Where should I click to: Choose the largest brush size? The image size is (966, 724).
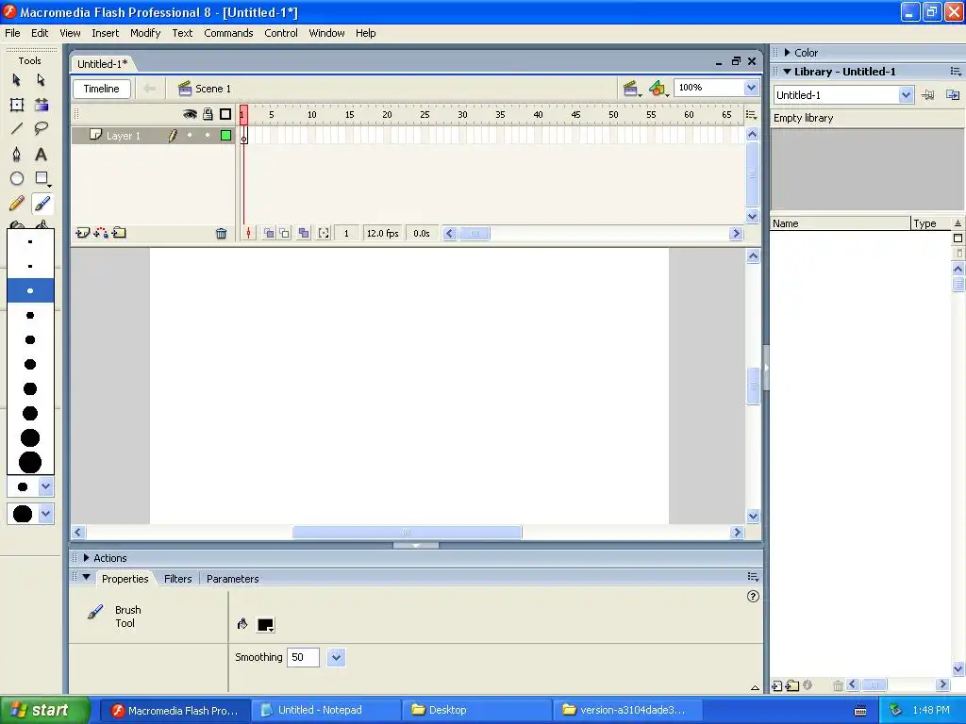point(30,462)
